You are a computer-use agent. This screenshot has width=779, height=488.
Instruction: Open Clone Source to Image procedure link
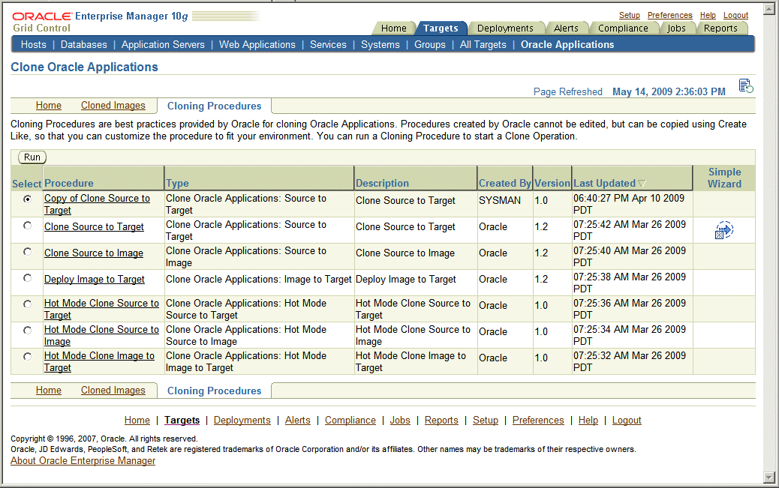(x=93, y=253)
